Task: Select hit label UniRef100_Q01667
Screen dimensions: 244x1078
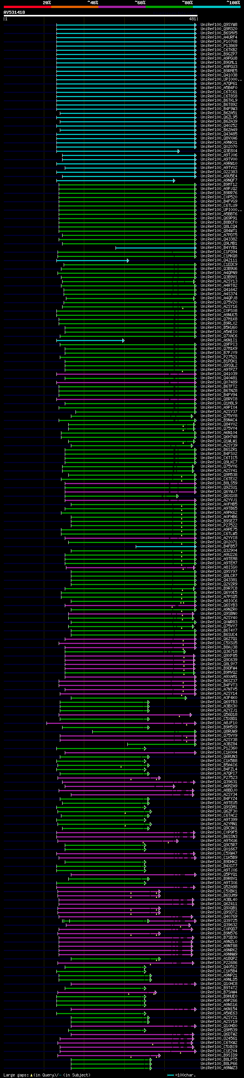Action: click(x=219, y=849)
